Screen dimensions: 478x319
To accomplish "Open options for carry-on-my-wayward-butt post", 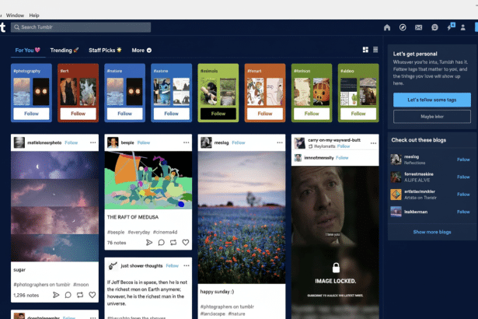I will (x=373, y=143).
